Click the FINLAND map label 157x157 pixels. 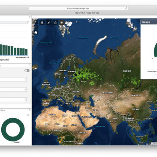click(72, 71)
